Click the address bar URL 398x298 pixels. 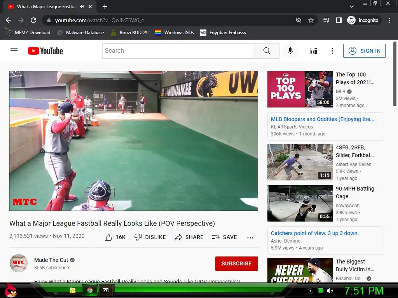[x=99, y=20]
